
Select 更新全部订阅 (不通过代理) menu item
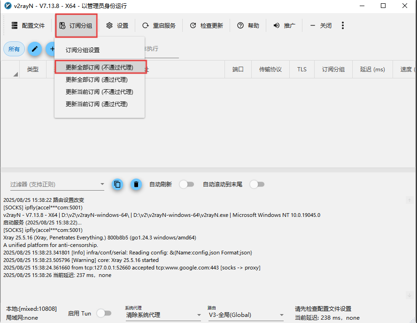(x=100, y=67)
